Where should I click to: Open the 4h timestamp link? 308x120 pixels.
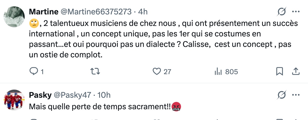coord(143,12)
